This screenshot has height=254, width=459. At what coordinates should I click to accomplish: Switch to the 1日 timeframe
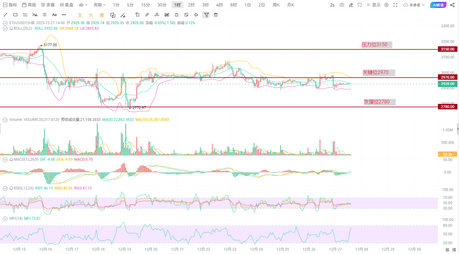coord(248,5)
